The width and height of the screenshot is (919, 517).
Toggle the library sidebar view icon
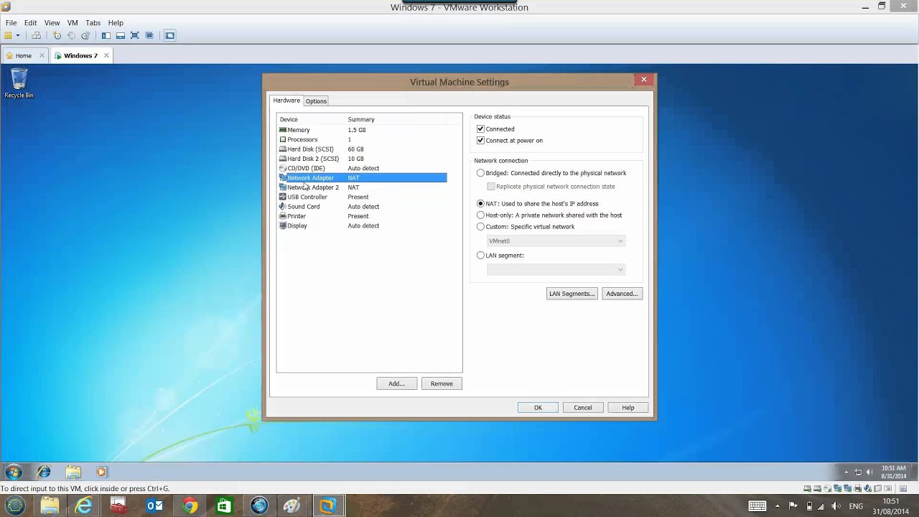pos(106,35)
